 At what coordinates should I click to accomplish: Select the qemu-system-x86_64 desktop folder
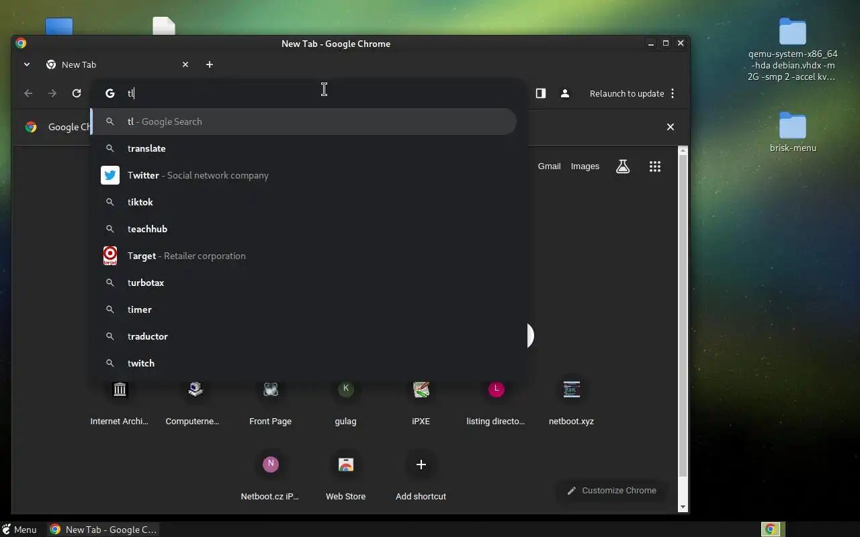point(793,50)
